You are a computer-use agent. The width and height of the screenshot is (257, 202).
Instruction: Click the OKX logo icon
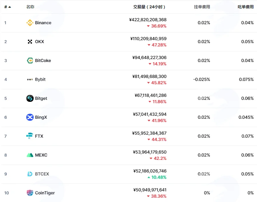pos(30,42)
